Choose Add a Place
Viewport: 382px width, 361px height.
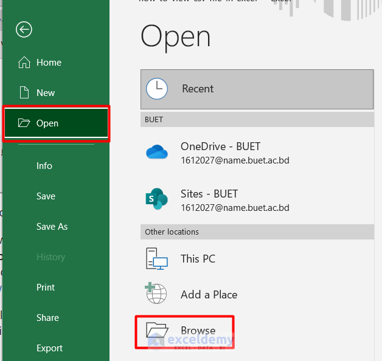coord(257,294)
